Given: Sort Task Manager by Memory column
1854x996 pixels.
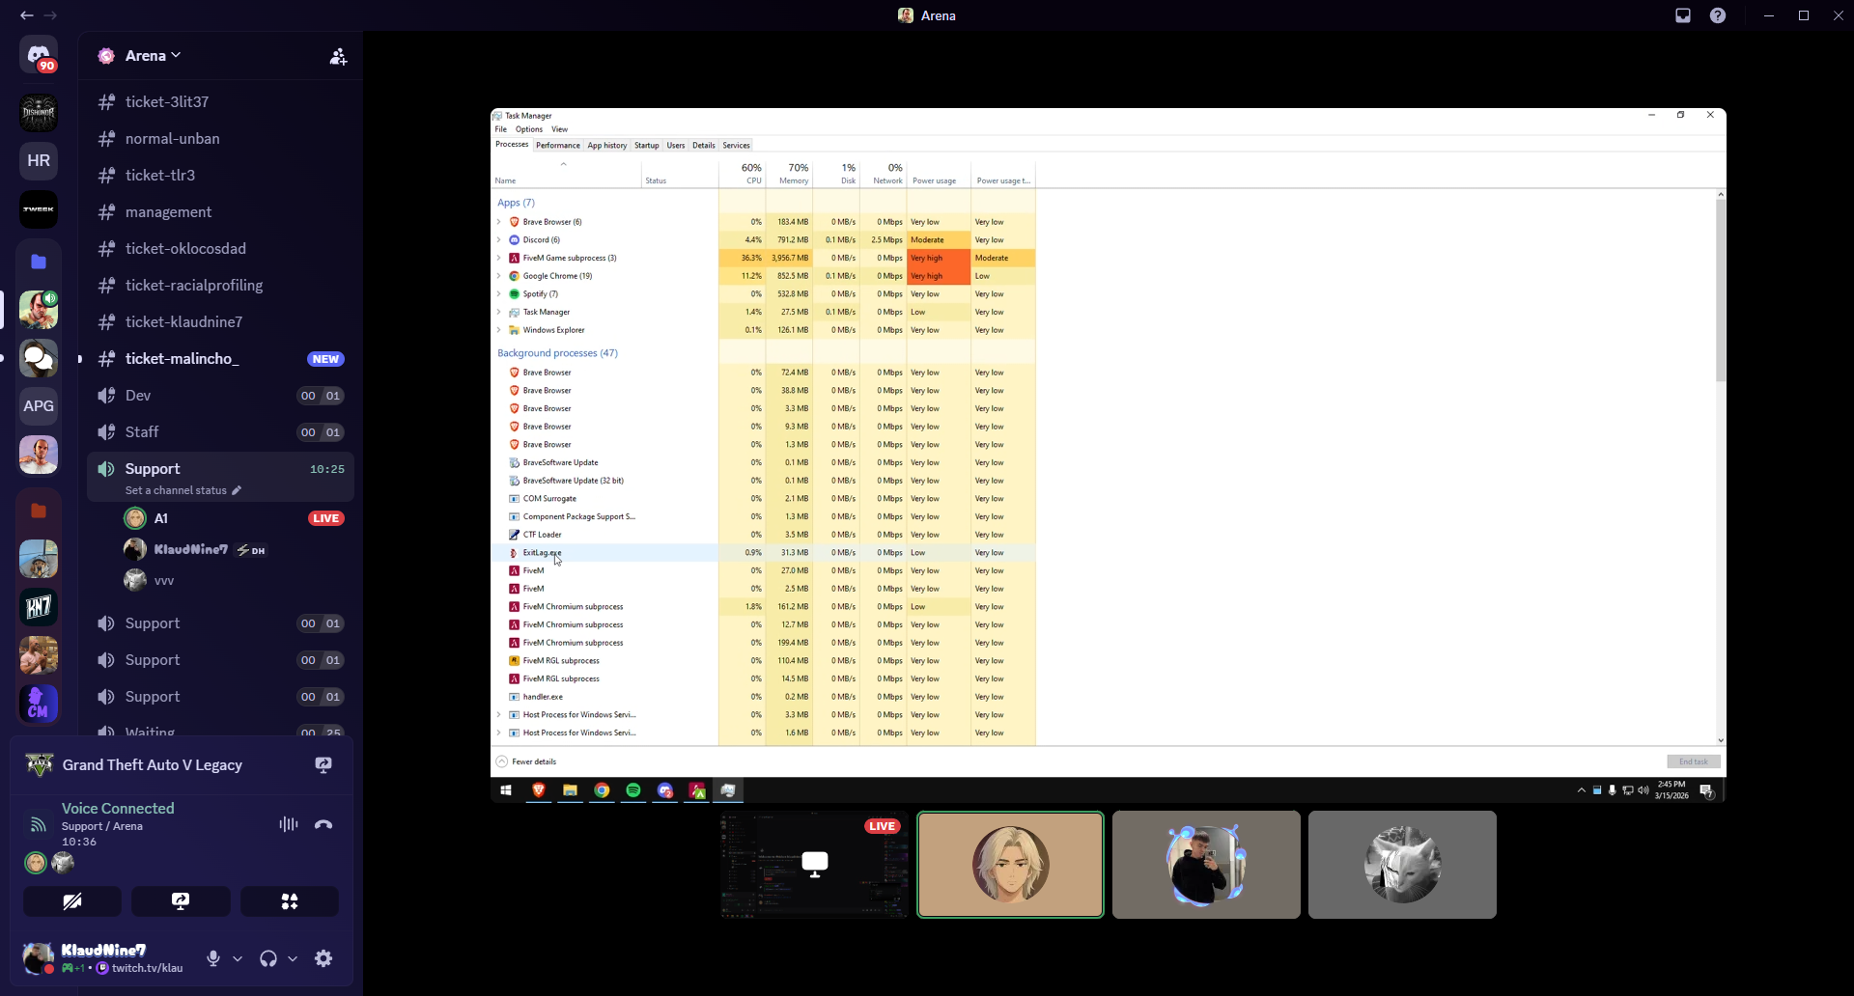Looking at the screenshot, I should pos(790,174).
